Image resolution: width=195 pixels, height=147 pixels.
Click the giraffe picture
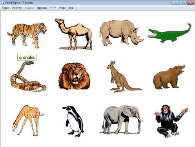[28, 121]
